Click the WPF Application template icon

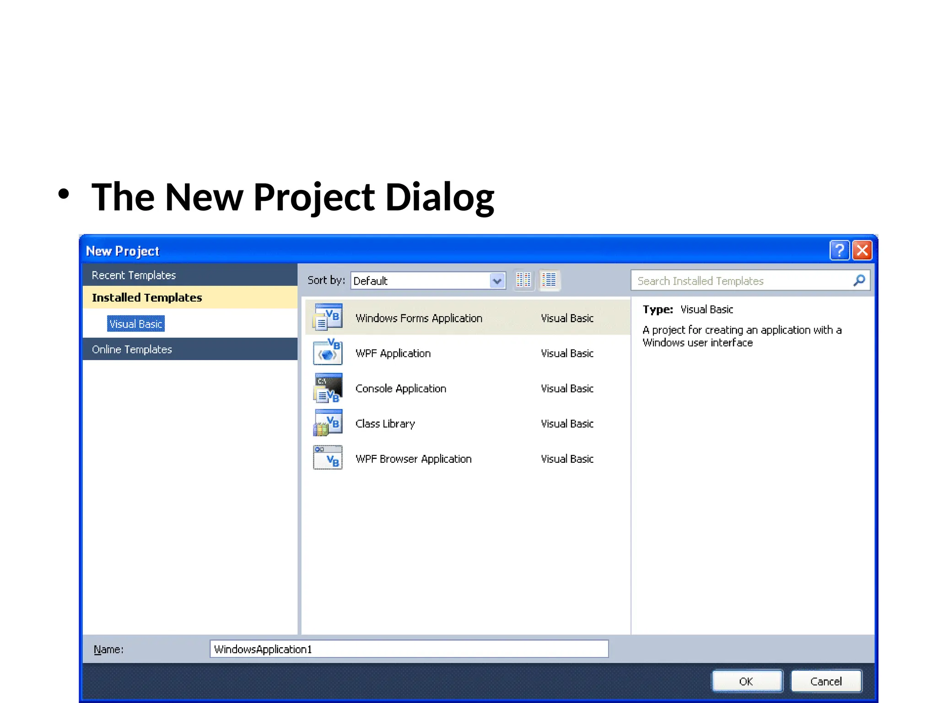[328, 352]
